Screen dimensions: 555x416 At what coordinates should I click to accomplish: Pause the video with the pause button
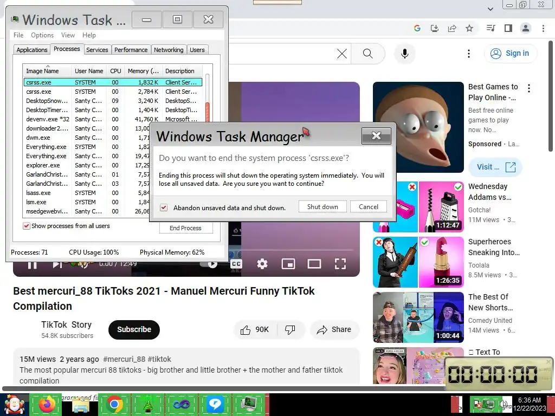pyautogui.click(x=32, y=265)
